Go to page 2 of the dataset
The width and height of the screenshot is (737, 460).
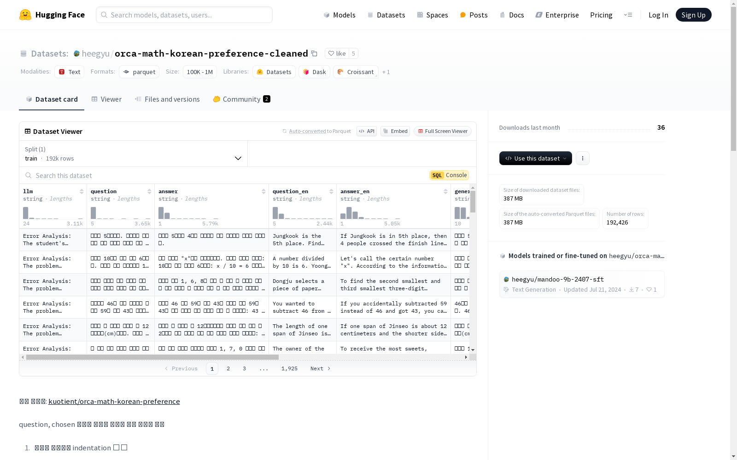[228, 368]
